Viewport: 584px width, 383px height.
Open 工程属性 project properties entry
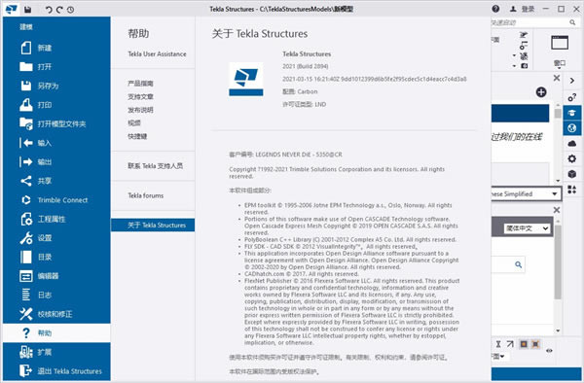(56, 219)
